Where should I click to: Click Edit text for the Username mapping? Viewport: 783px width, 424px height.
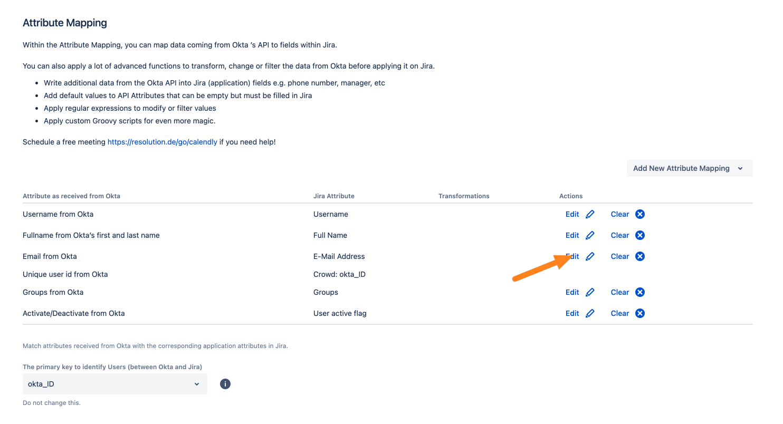tap(572, 214)
